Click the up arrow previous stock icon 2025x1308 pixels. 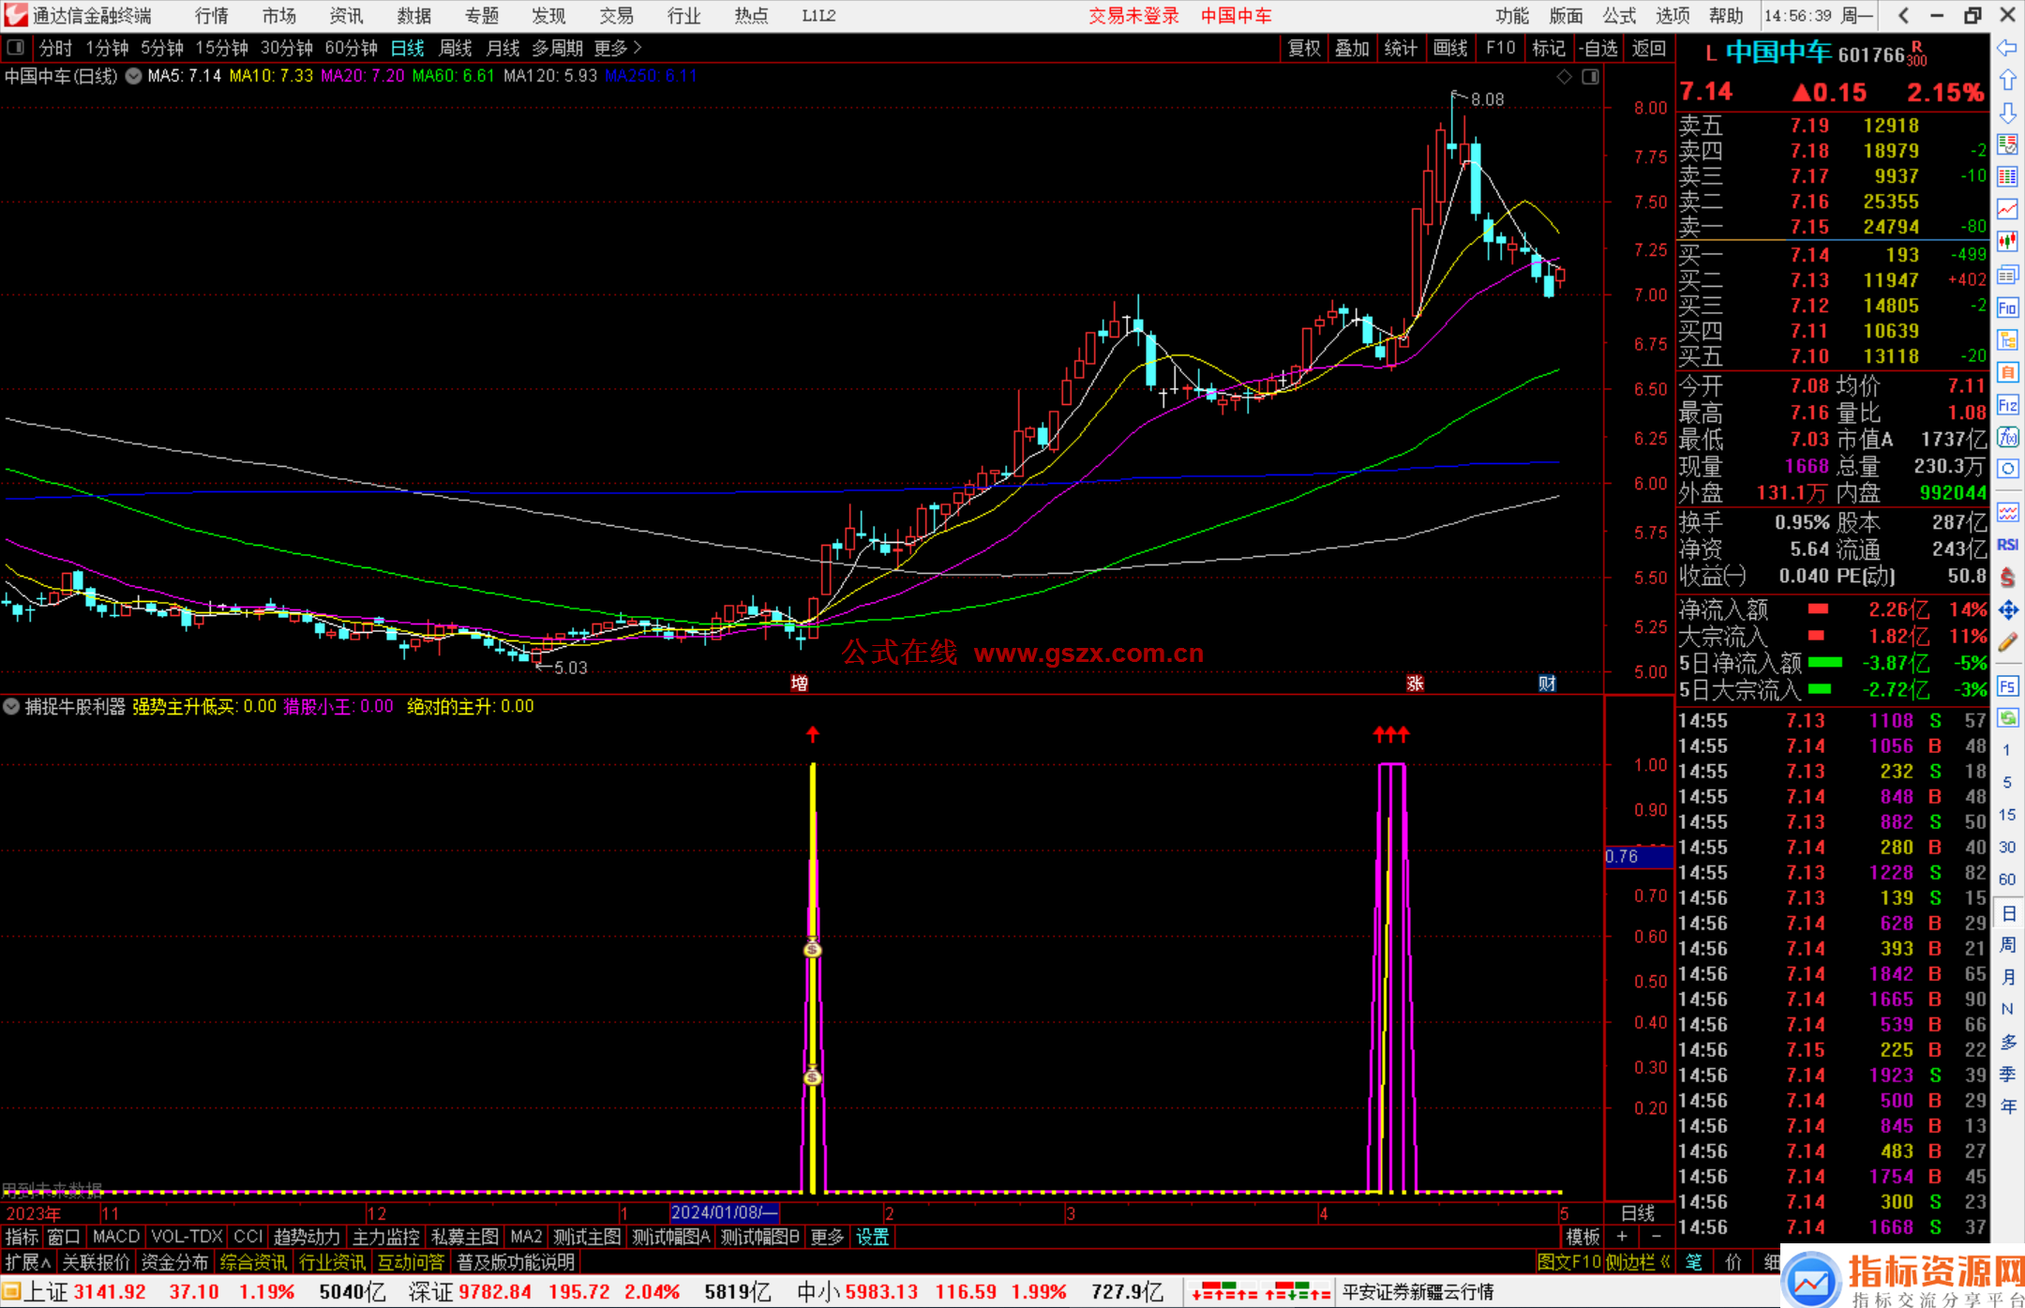[x=2007, y=80]
